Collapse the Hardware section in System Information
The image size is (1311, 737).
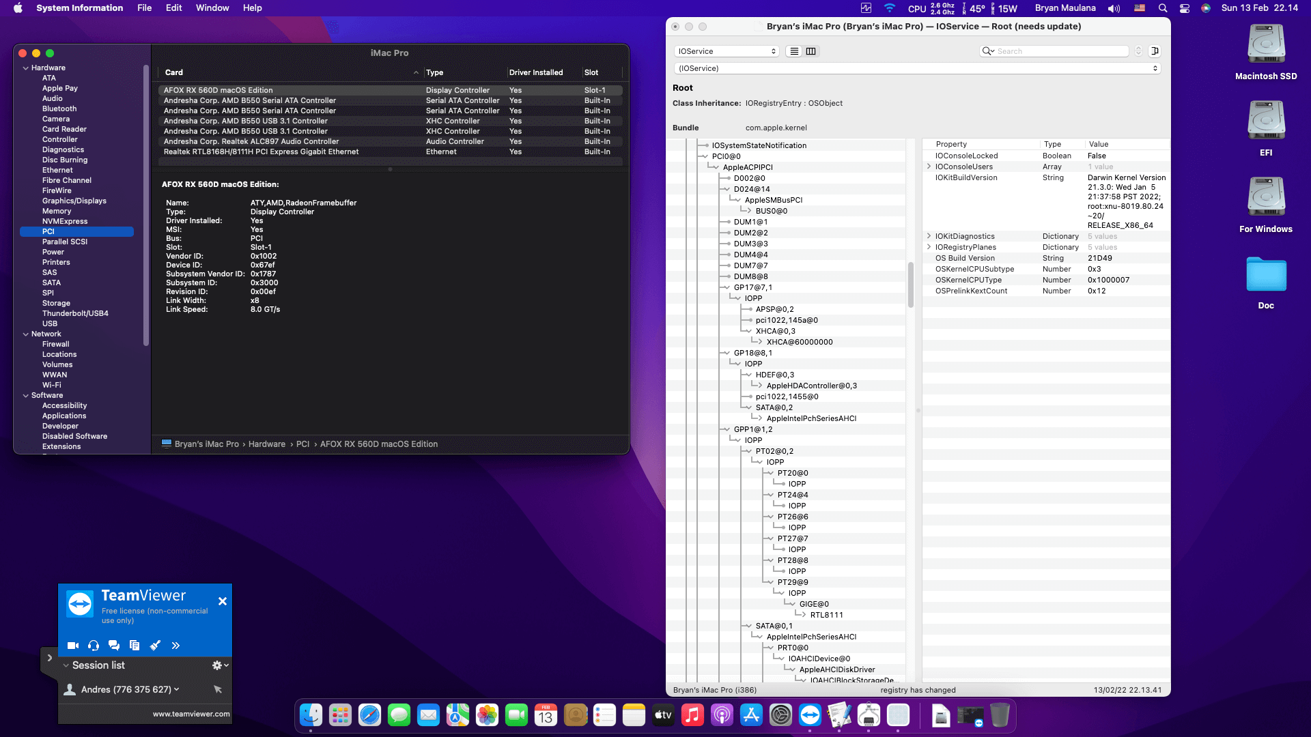26,68
